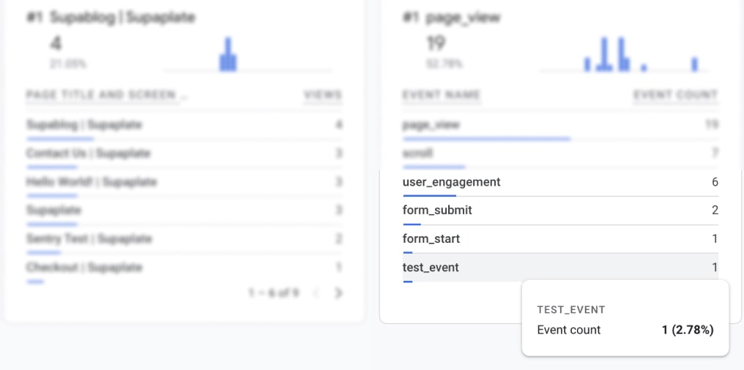The image size is (744, 370).
Task: Click the #1 Supablog | Supaplate card heading
Action: point(111,18)
